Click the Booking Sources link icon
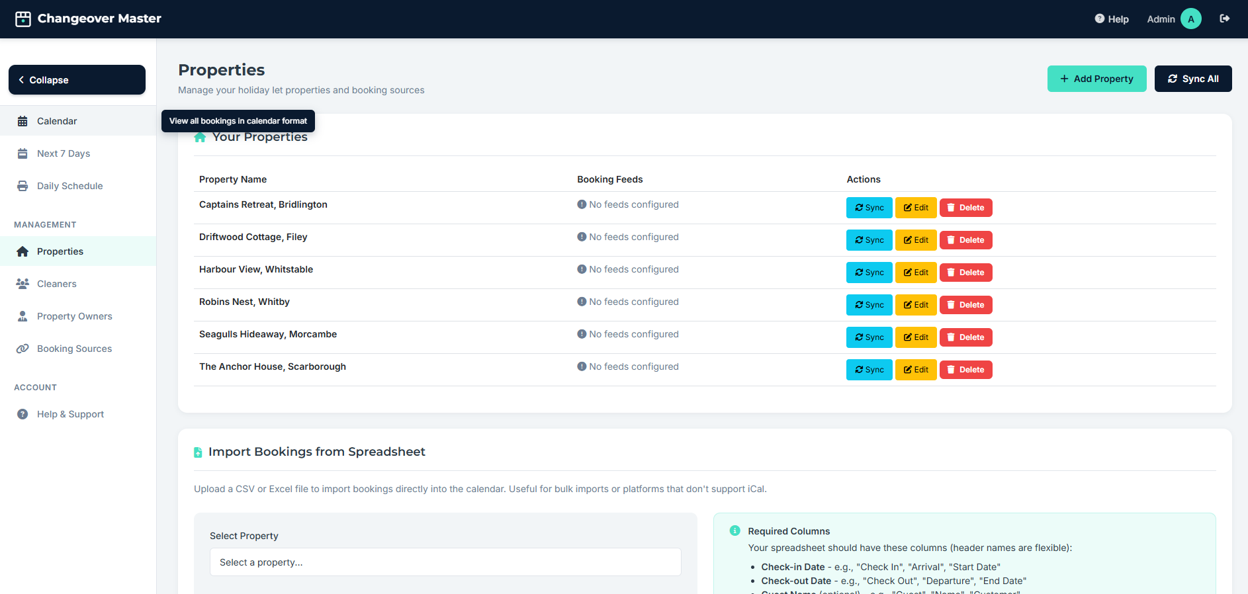The image size is (1248, 594). click(22, 349)
